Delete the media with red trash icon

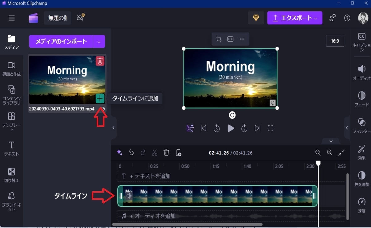(x=100, y=61)
